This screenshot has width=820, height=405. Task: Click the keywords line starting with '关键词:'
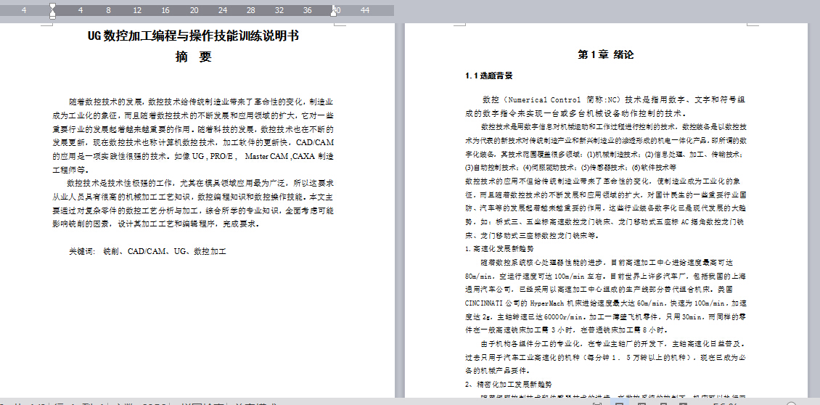[147, 251]
